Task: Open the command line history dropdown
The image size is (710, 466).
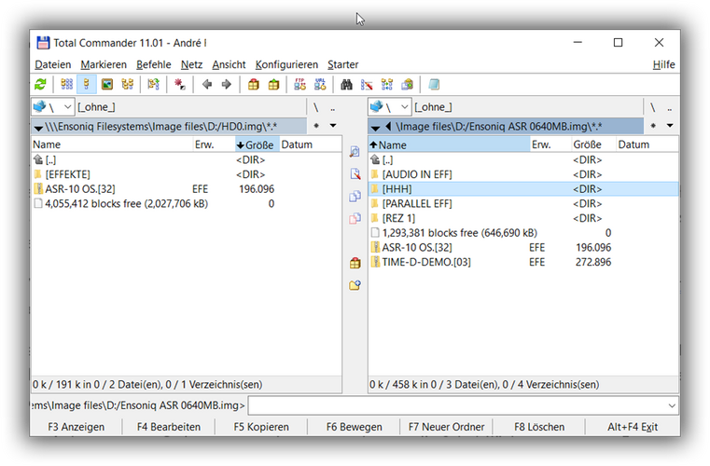Action: coord(672,405)
